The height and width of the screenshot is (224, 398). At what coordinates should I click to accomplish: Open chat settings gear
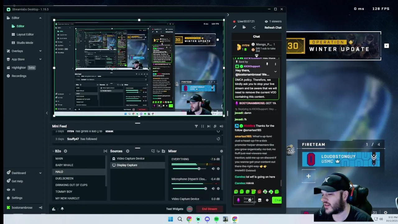[x=267, y=200]
